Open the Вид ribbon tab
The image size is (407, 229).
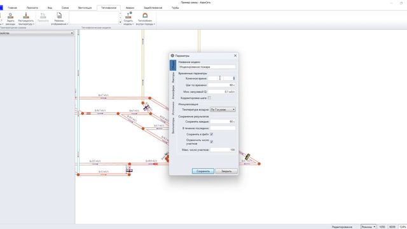click(50, 8)
